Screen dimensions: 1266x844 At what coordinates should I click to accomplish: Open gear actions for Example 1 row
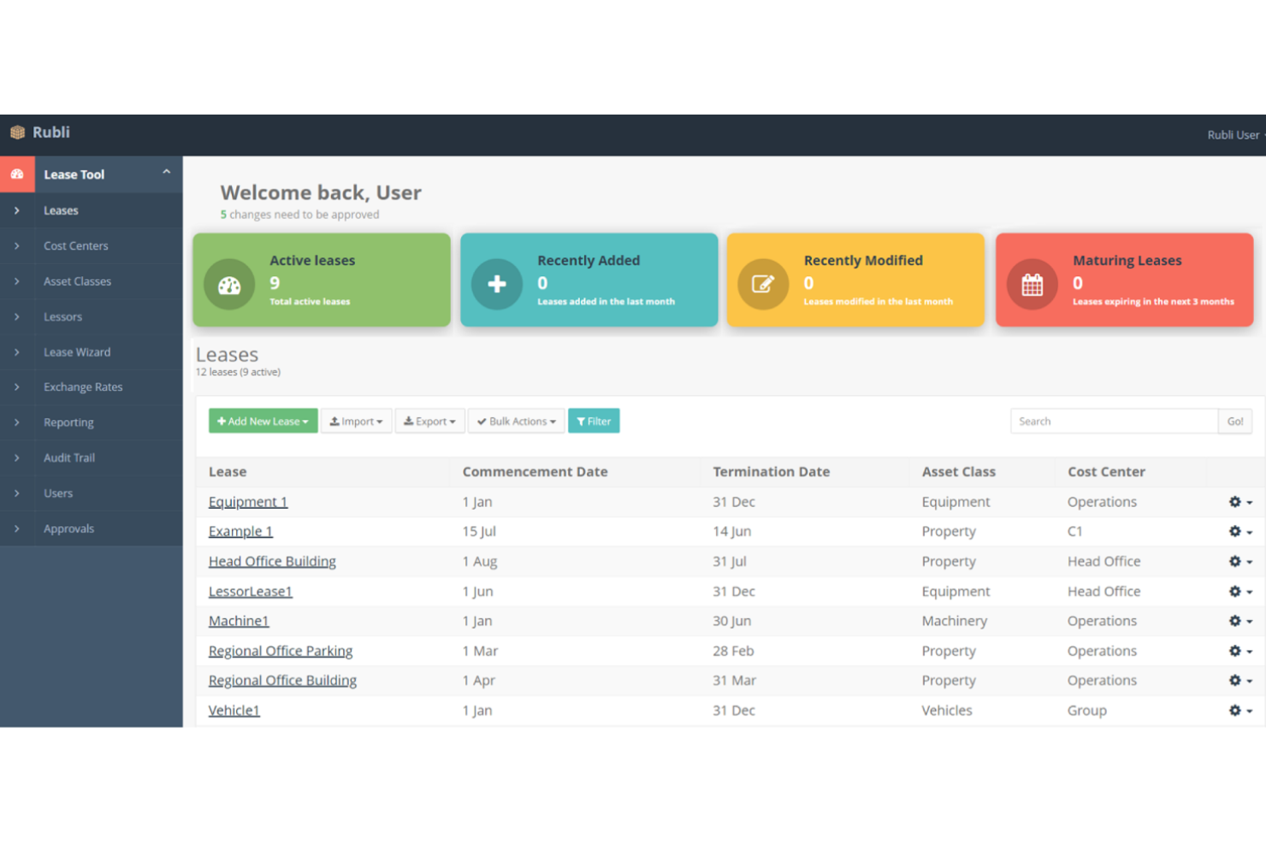[x=1240, y=531]
